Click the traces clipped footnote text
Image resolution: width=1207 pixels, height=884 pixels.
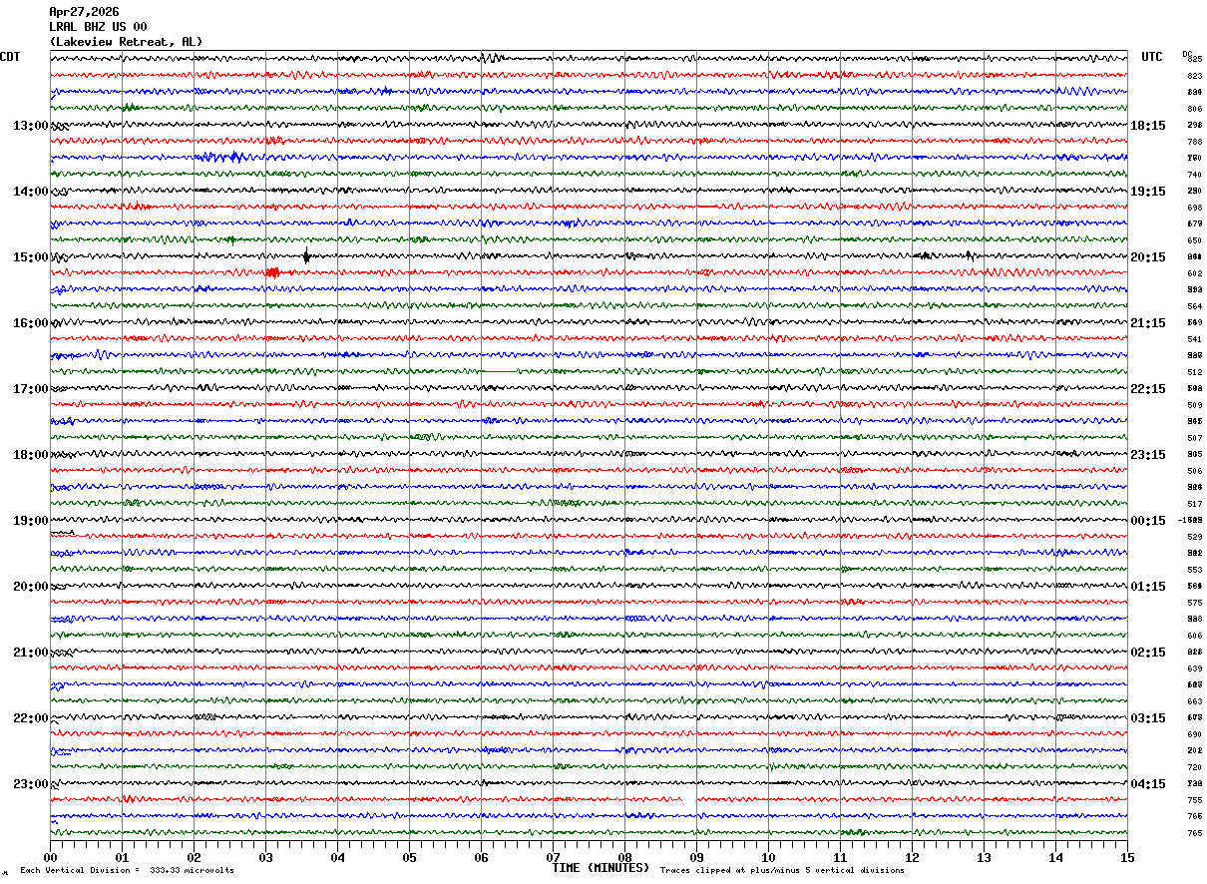pos(782,871)
